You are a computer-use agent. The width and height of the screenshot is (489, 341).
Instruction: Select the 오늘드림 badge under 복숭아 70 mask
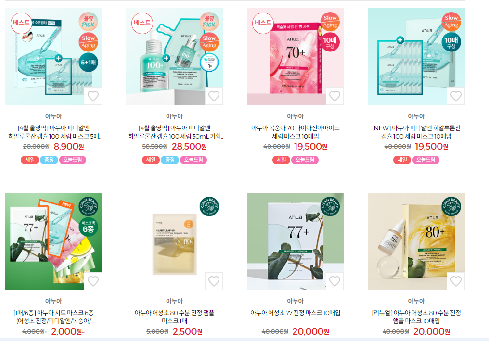(x=305, y=160)
